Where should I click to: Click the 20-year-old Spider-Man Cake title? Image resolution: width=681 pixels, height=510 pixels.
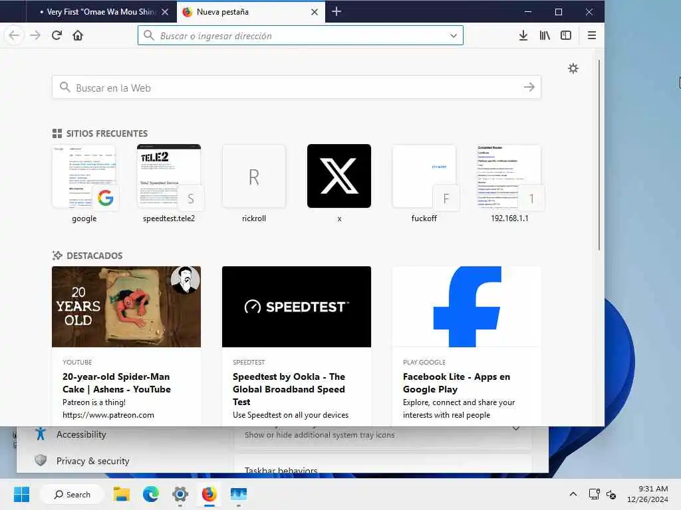[x=116, y=383]
